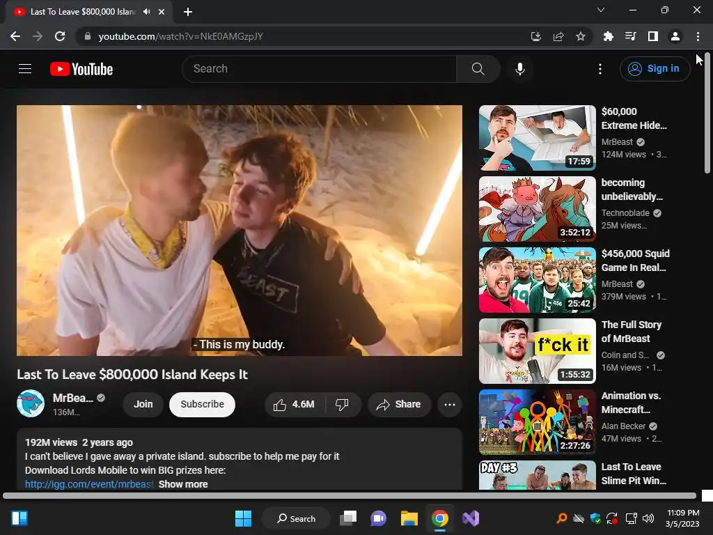
Task: Subscribe to MrBeast channel
Action: click(x=202, y=404)
